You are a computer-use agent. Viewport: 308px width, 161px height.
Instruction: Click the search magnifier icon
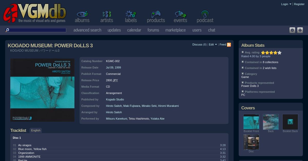tap(7, 30)
